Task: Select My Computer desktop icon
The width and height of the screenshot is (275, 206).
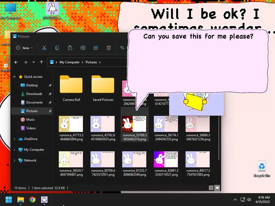Action: 10,11
